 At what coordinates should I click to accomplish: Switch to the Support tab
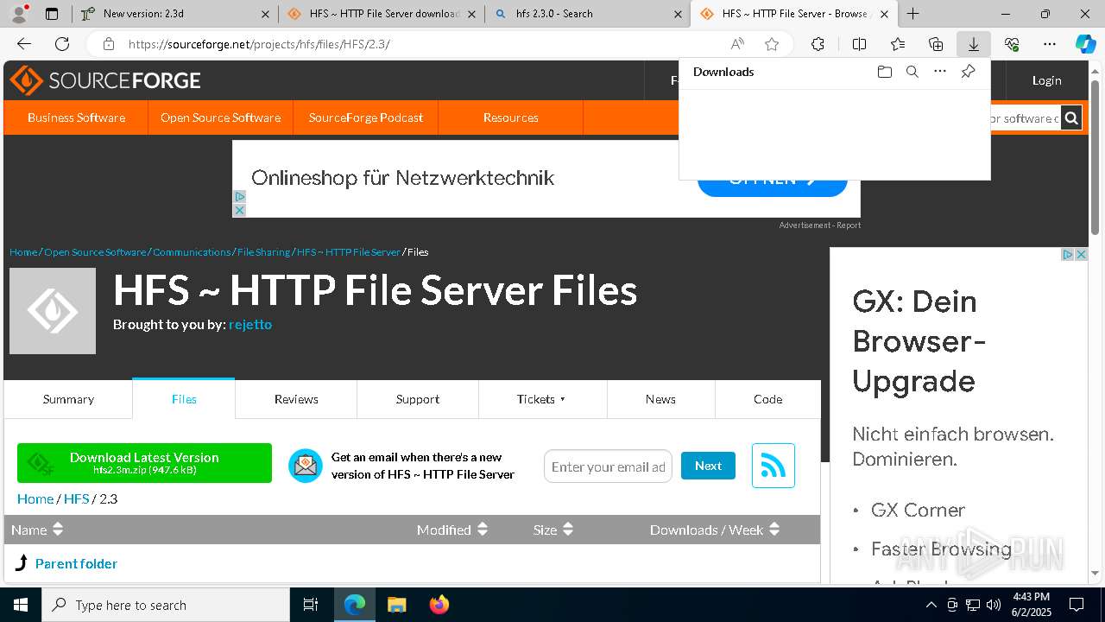(x=418, y=399)
